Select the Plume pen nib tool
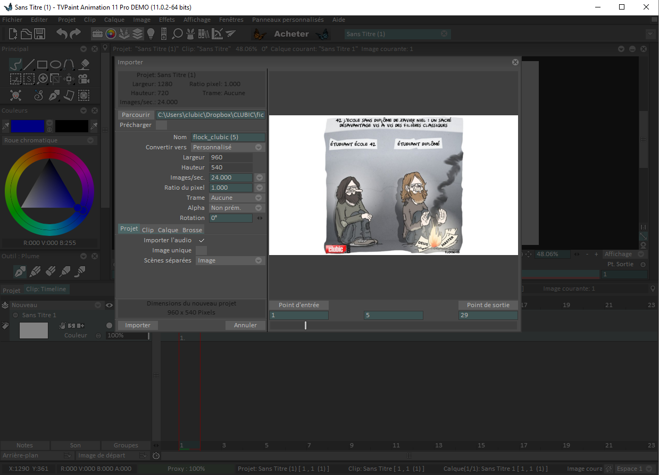659x475 pixels. pos(20,272)
